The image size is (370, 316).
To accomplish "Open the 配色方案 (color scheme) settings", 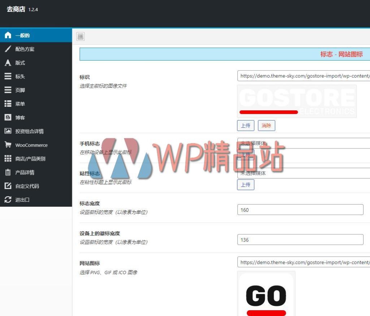I will pos(25,49).
